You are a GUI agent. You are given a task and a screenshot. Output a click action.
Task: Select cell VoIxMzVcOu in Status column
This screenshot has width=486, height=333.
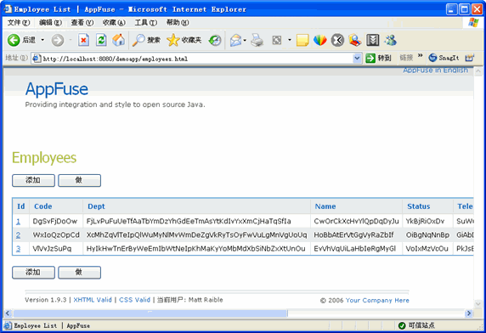tap(427, 249)
